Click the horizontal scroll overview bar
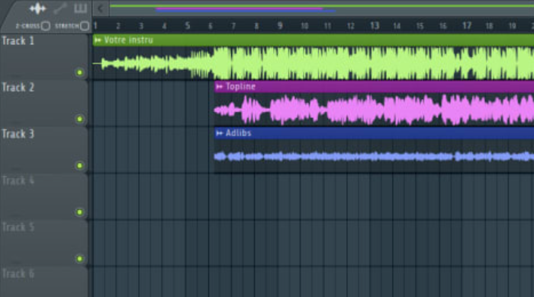The height and width of the screenshot is (297, 534). (321, 8)
